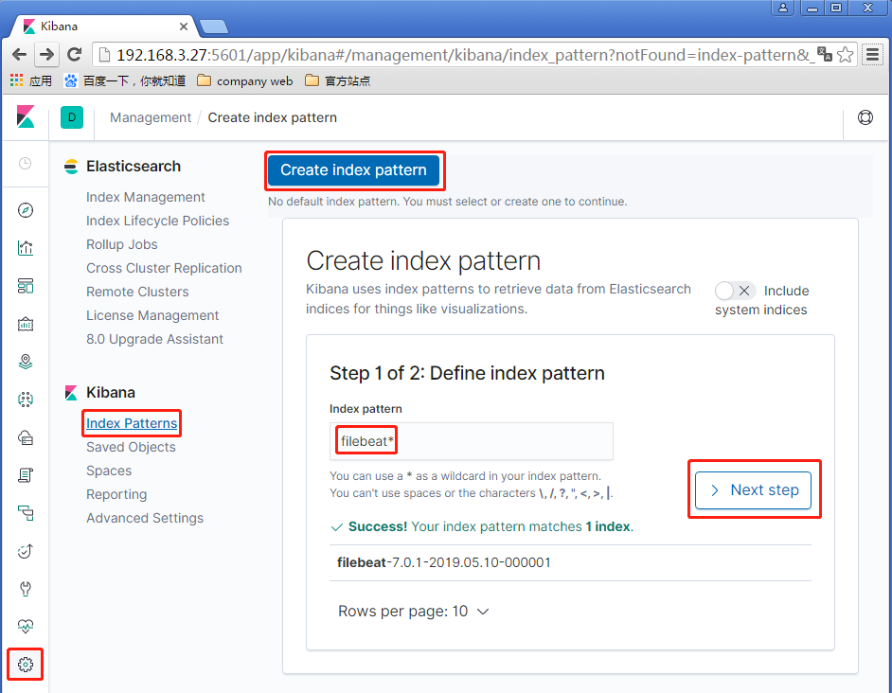Toggle Include system indices switch
This screenshot has height=693, width=892.
tap(735, 291)
